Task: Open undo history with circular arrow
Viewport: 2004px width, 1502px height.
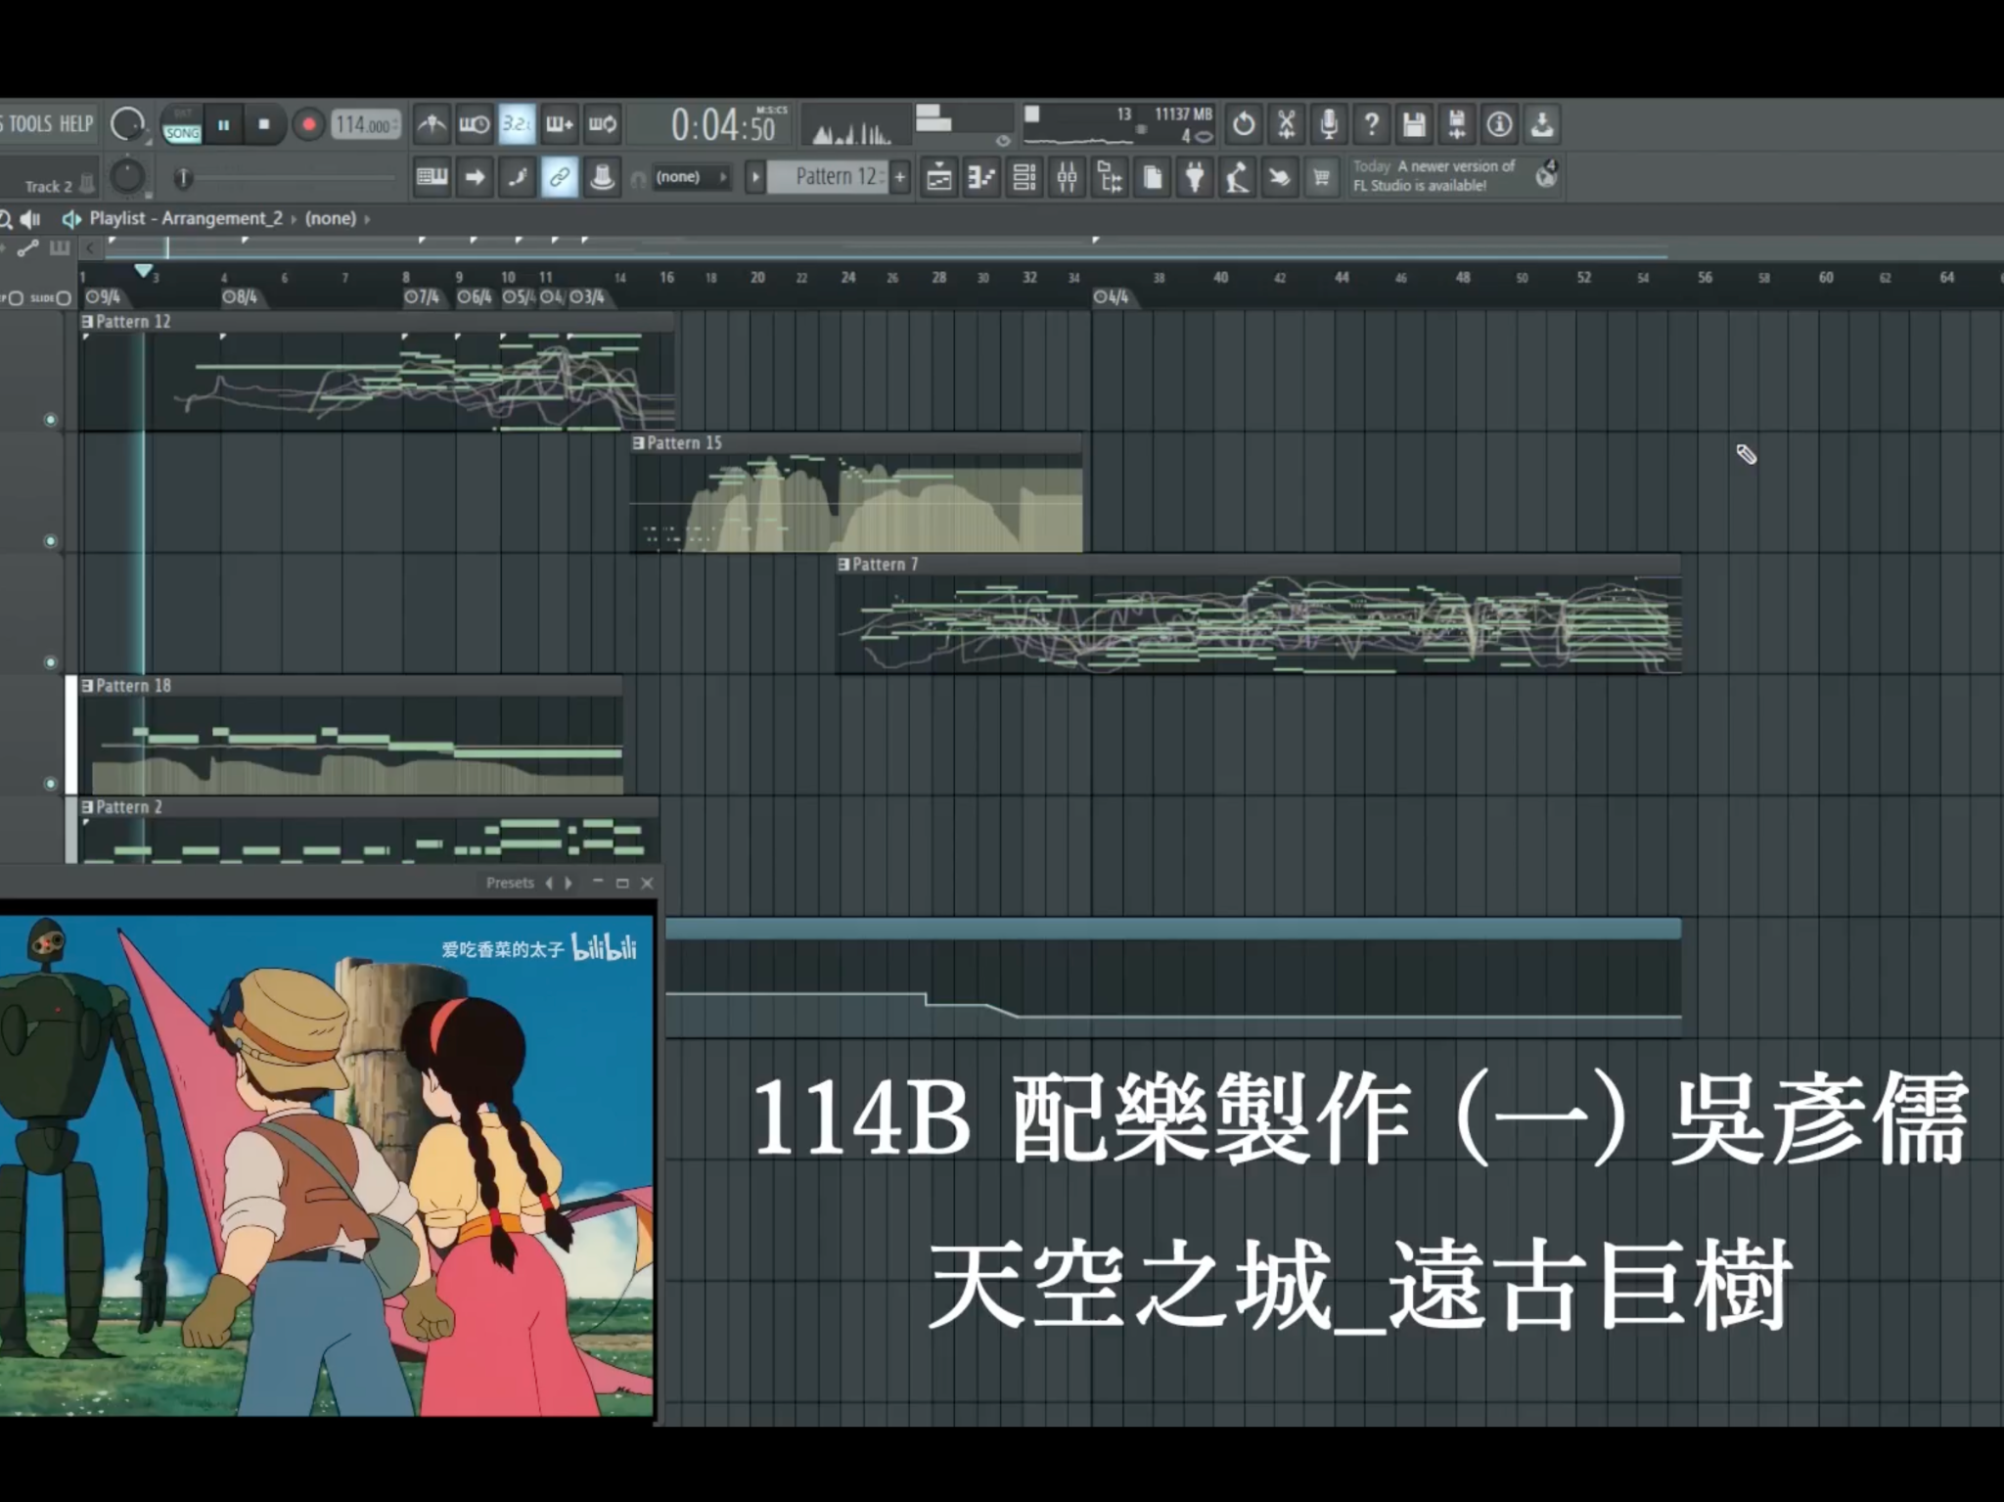Action: tap(1244, 124)
